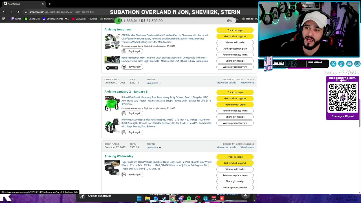Image resolution: width=361 pixels, height=203 pixels.
Task: Open the Rhino soft shackle rope thumbnail
Action: click(x=112, y=126)
